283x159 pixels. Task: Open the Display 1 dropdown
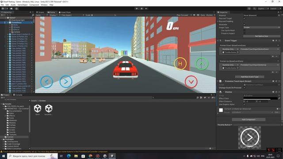[55, 15]
